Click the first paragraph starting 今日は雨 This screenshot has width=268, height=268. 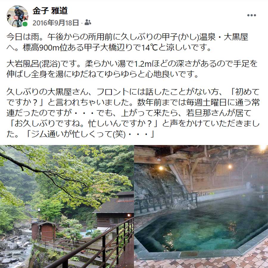127,42
